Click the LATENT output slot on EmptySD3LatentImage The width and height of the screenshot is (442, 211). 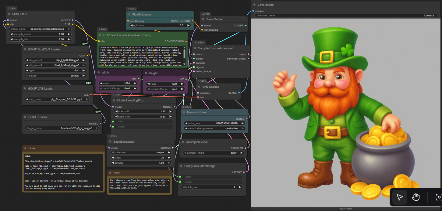pyautogui.click(x=244, y=172)
